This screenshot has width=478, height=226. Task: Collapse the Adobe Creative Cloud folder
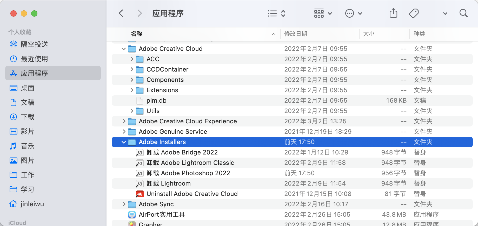pyautogui.click(x=124, y=49)
